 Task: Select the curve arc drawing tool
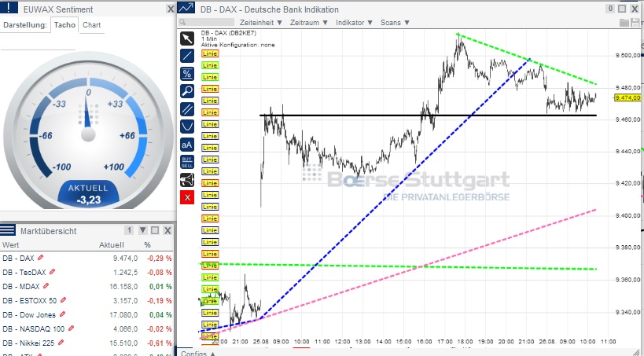(187, 127)
